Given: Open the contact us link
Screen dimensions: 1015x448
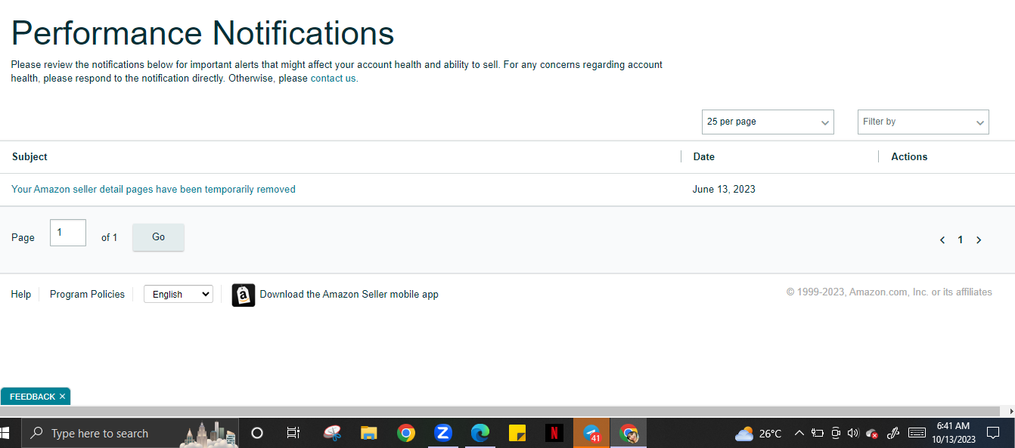Looking at the screenshot, I should coord(333,78).
